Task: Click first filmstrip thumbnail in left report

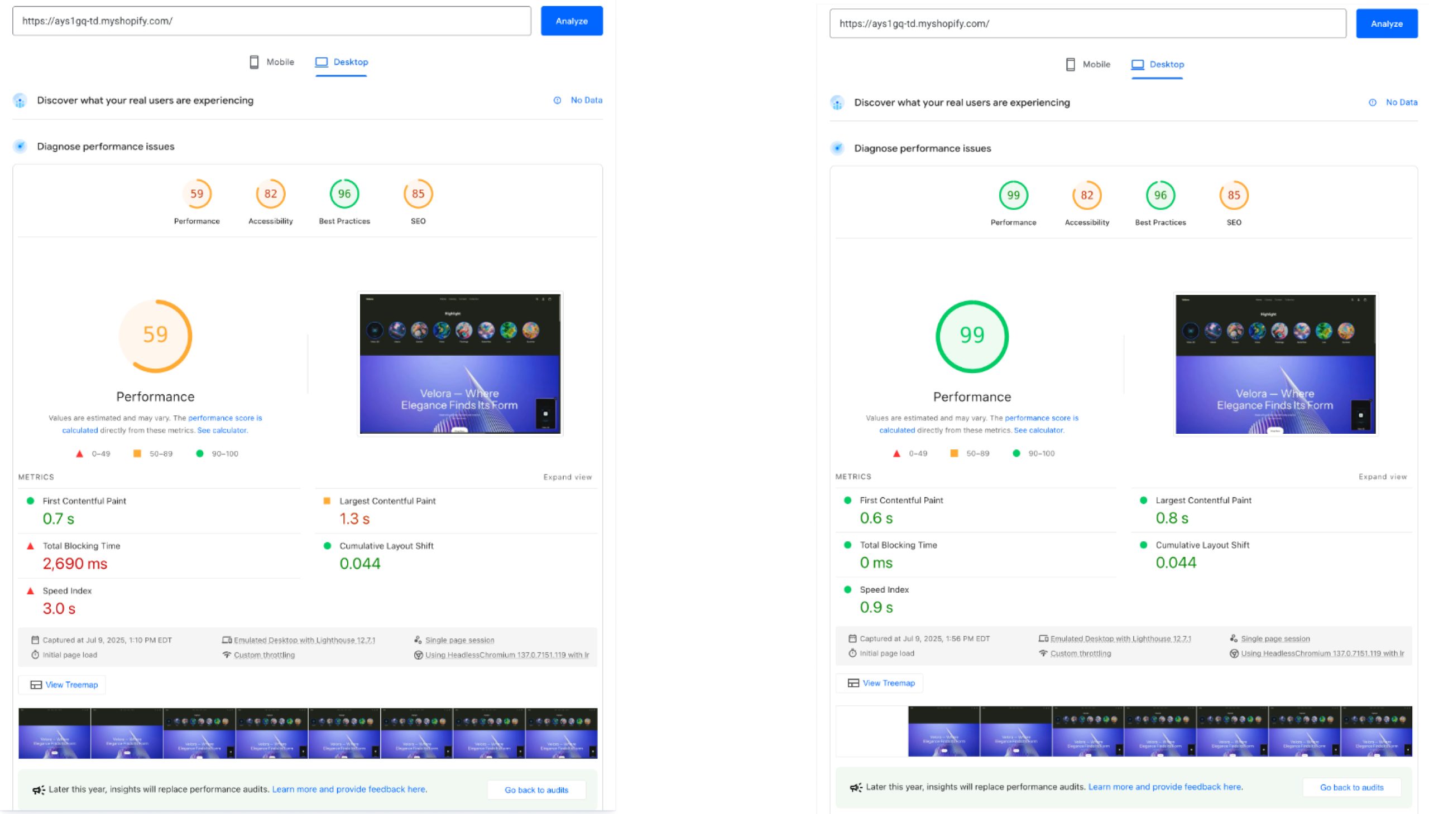Action: click(54, 733)
